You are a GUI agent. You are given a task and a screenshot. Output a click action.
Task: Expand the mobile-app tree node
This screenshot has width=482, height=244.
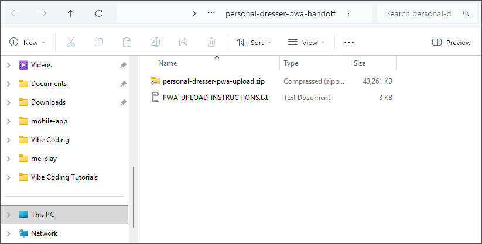[9, 121]
